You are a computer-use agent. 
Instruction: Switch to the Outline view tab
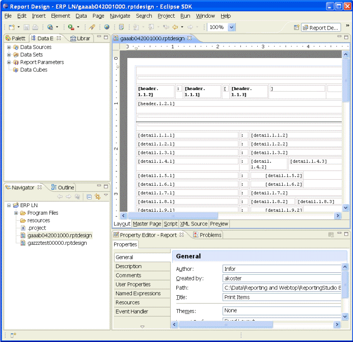tap(62, 188)
